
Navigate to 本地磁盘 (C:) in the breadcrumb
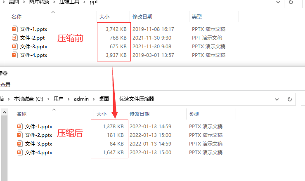(x=28, y=99)
